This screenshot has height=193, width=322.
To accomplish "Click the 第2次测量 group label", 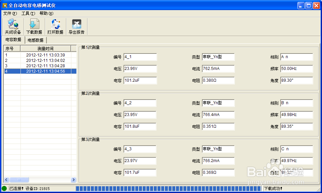I will tap(91, 93).
